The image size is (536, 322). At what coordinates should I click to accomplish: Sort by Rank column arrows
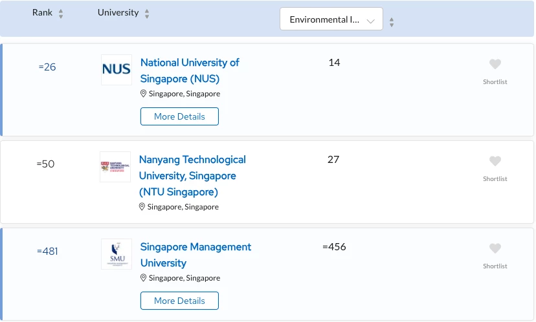pyautogui.click(x=61, y=14)
